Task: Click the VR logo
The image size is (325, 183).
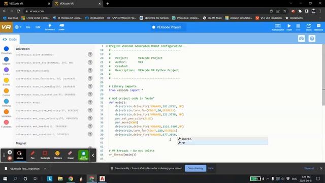Action: [6, 27]
